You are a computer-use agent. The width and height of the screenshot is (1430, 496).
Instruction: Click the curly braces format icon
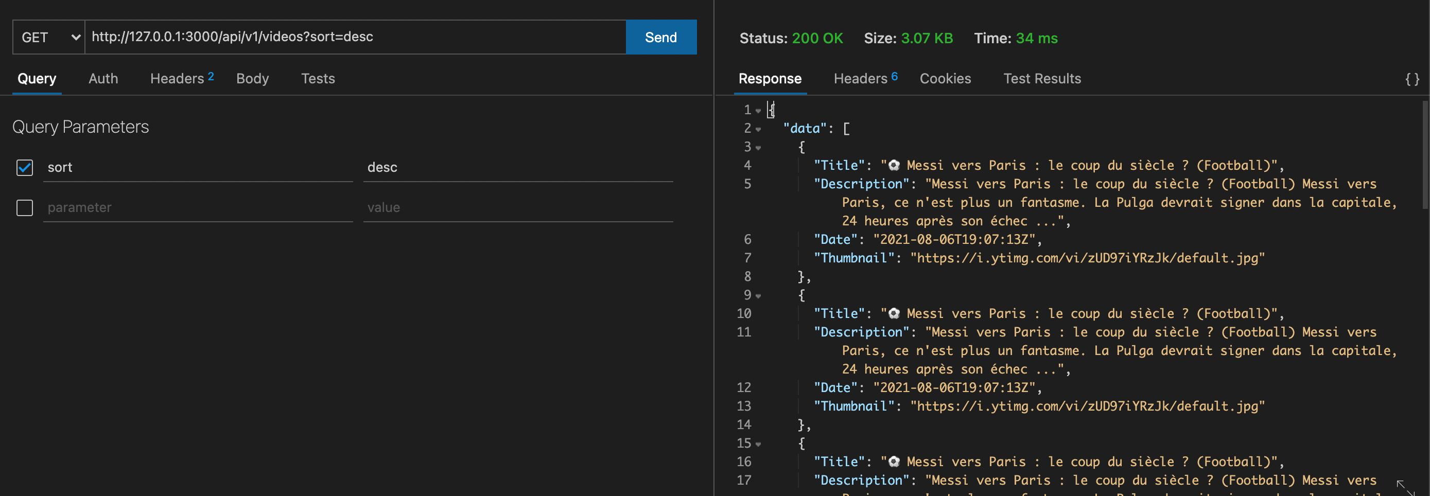click(1412, 79)
